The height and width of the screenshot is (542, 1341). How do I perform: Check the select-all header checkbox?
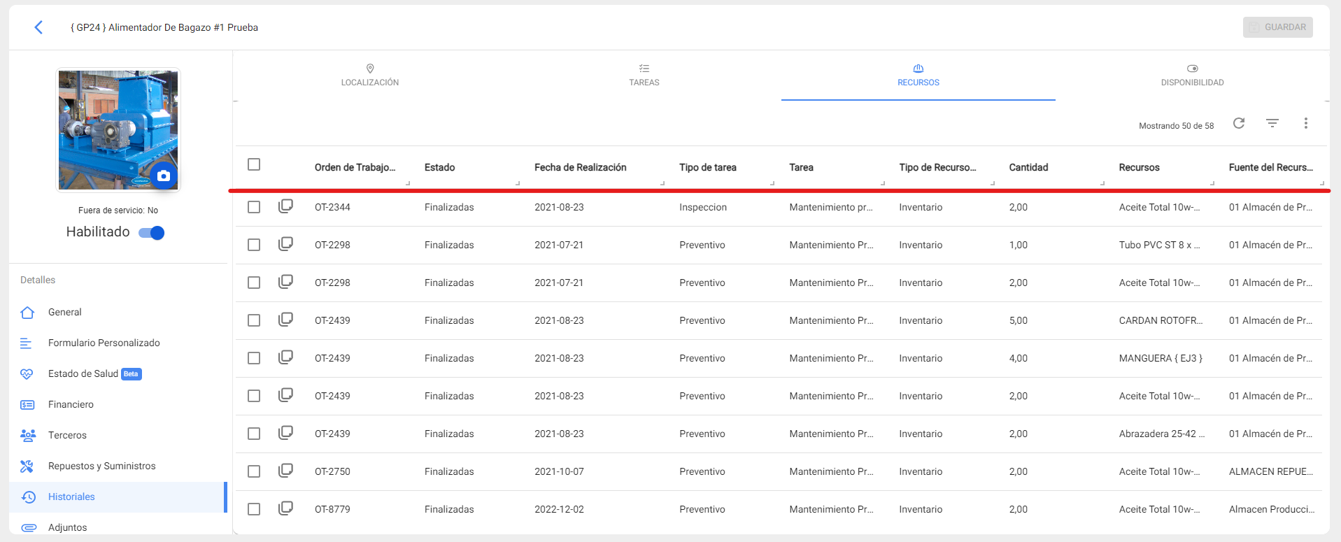pos(254,164)
